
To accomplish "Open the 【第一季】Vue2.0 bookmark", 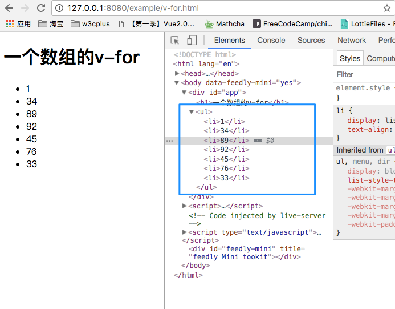I will click(156, 24).
